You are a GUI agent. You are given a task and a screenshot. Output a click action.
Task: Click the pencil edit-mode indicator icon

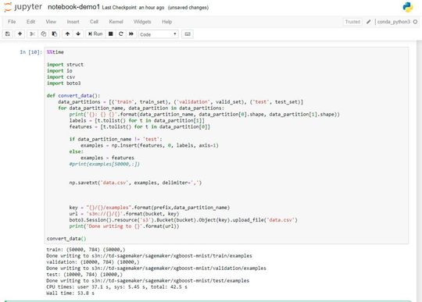[x=369, y=22]
